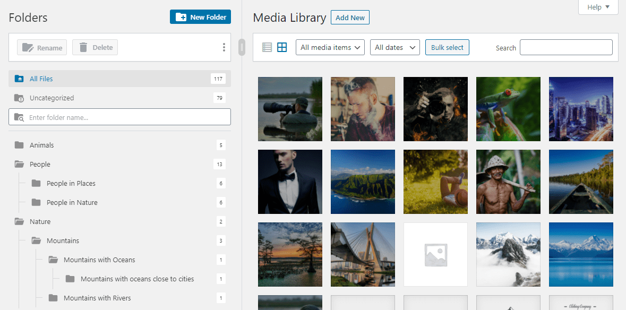Open the Animals folder
626x310 pixels.
120,145
